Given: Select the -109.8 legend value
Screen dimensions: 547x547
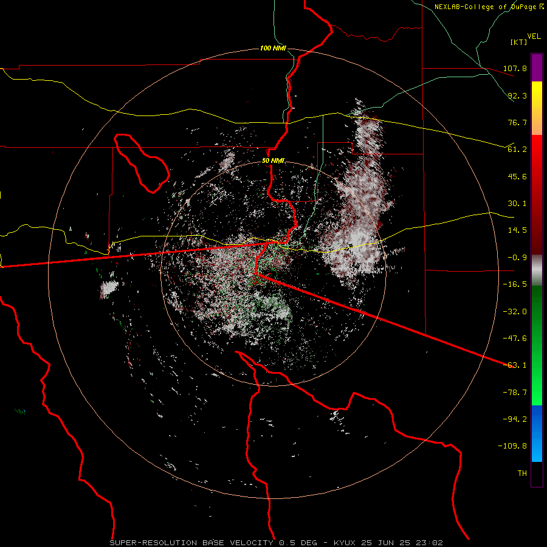Looking at the screenshot, I should (x=512, y=446).
